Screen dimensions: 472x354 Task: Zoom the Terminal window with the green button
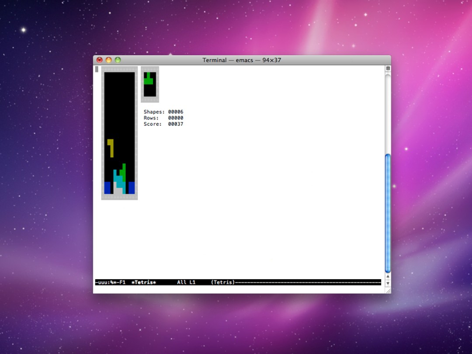point(118,60)
